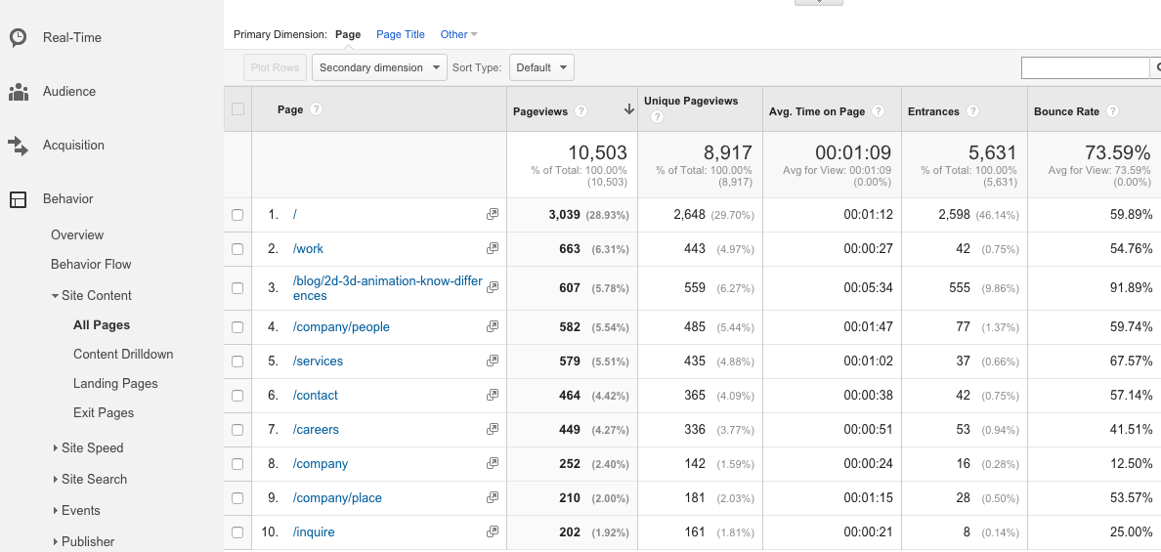Screen dimensions: 1161x552
Task: Open Landing Pages report in sidebar
Action: 115,384
